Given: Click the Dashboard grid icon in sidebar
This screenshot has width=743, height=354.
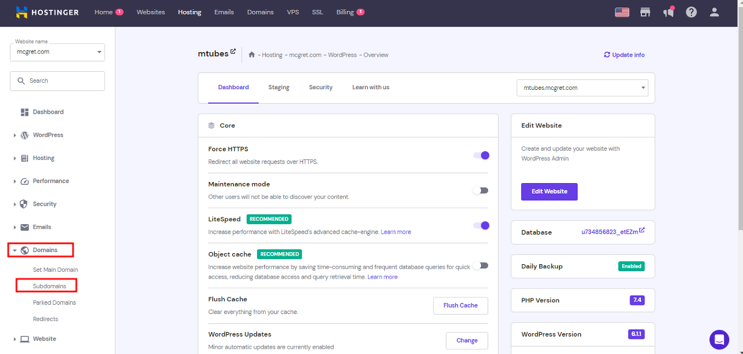Looking at the screenshot, I should 24,112.
